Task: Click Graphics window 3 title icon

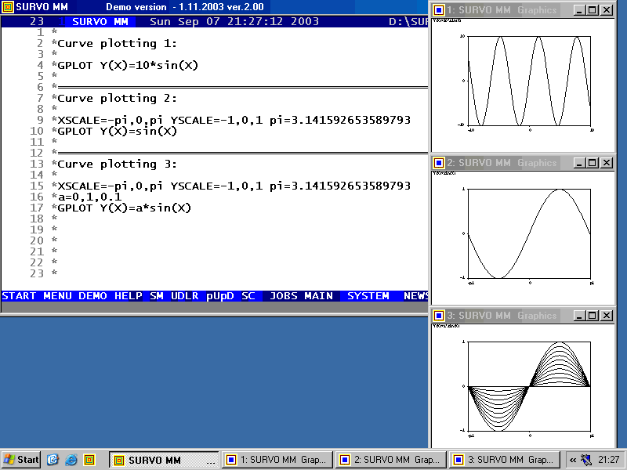Action: tap(439, 316)
